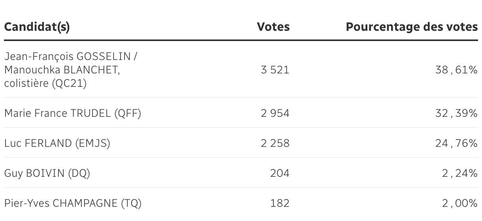Click the Candidat(s) column header
This screenshot has height=221, width=482.
[37, 27]
